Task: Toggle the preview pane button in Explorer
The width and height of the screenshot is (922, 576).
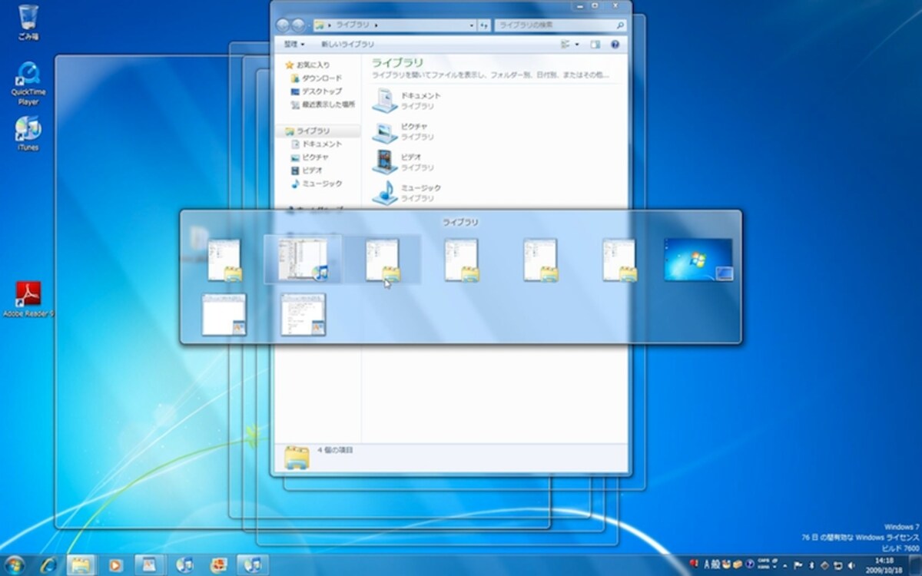Action: coord(595,45)
